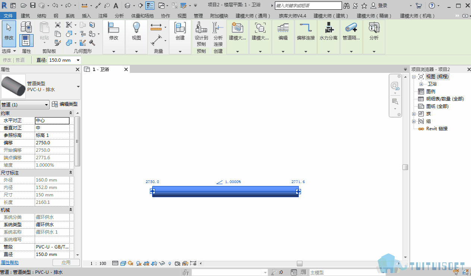This screenshot has height=276, width=471.
Task: Click the pipe insulation (管道隔...) icon
Action: click(x=351, y=27)
